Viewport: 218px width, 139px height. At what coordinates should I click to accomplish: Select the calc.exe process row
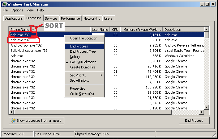(107, 56)
